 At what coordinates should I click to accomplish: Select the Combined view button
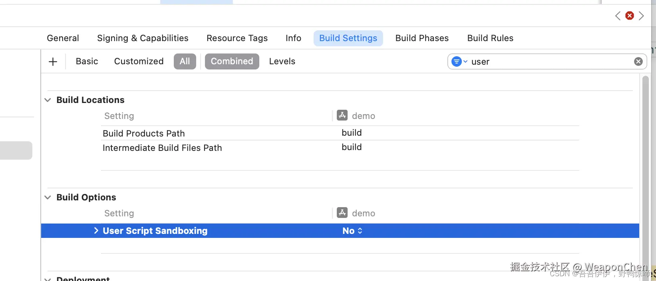[232, 61]
